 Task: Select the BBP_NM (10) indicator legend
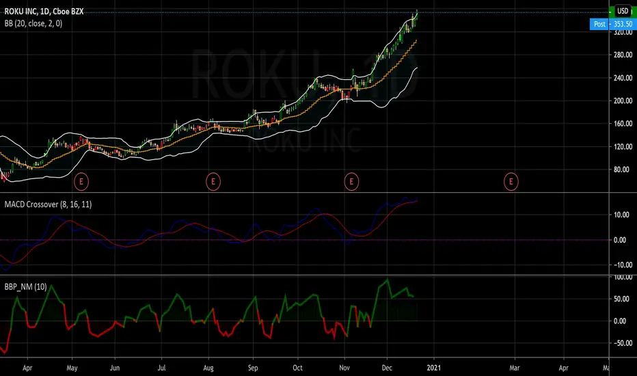pyautogui.click(x=25, y=286)
